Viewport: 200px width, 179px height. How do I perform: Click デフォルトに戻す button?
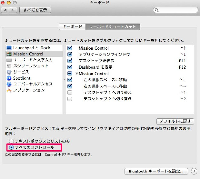point(175,121)
